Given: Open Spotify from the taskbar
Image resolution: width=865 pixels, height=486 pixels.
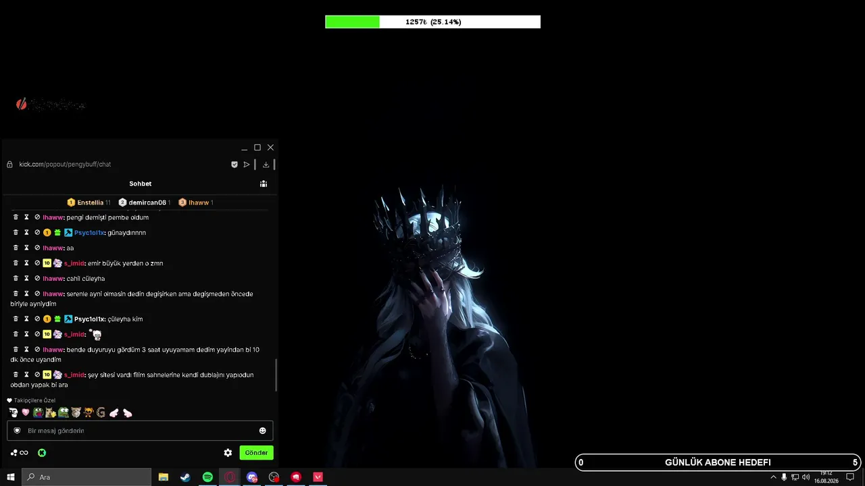Looking at the screenshot, I should click(x=207, y=477).
